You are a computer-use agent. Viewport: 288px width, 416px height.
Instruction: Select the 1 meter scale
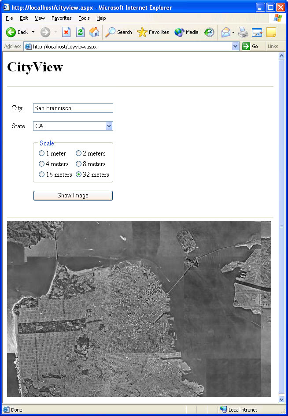41,153
